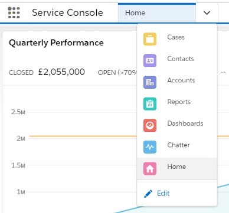Click the Edit pencil icon

point(148,194)
